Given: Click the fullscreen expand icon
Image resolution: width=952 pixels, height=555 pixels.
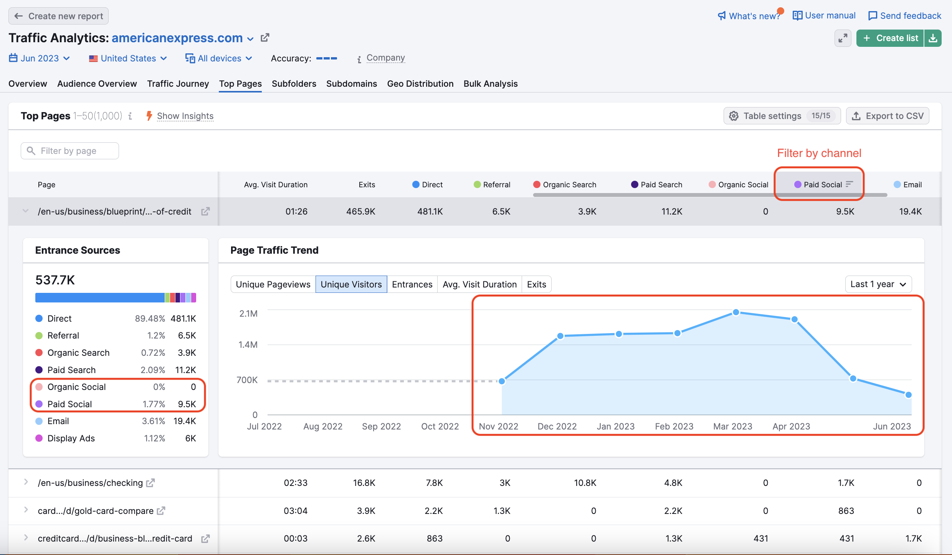Looking at the screenshot, I should pyautogui.click(x=843, y=38).
